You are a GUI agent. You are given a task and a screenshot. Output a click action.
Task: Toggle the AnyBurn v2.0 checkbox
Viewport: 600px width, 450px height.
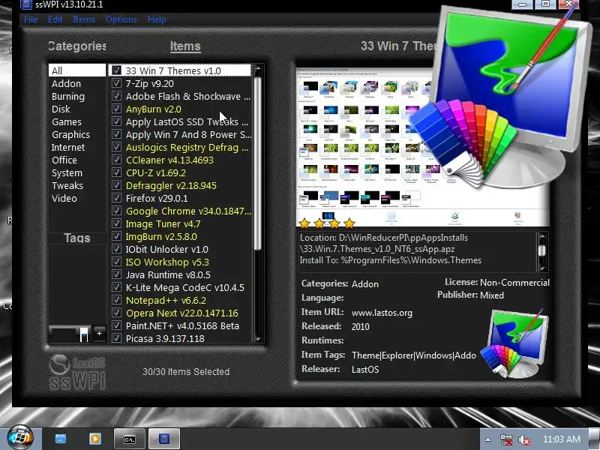click(116, 109)
